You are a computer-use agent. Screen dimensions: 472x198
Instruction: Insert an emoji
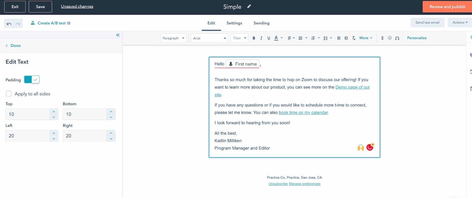(x=390, y=38)
